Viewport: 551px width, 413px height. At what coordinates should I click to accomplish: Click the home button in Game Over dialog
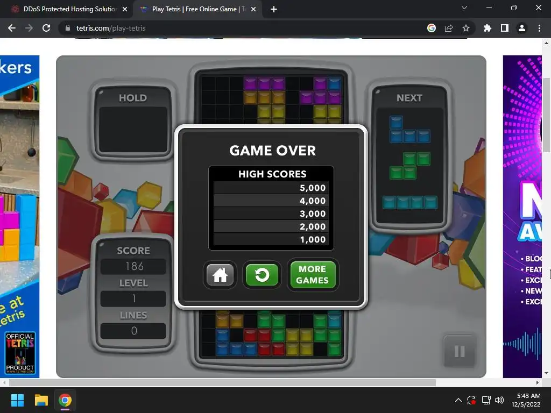pos(220,275)
